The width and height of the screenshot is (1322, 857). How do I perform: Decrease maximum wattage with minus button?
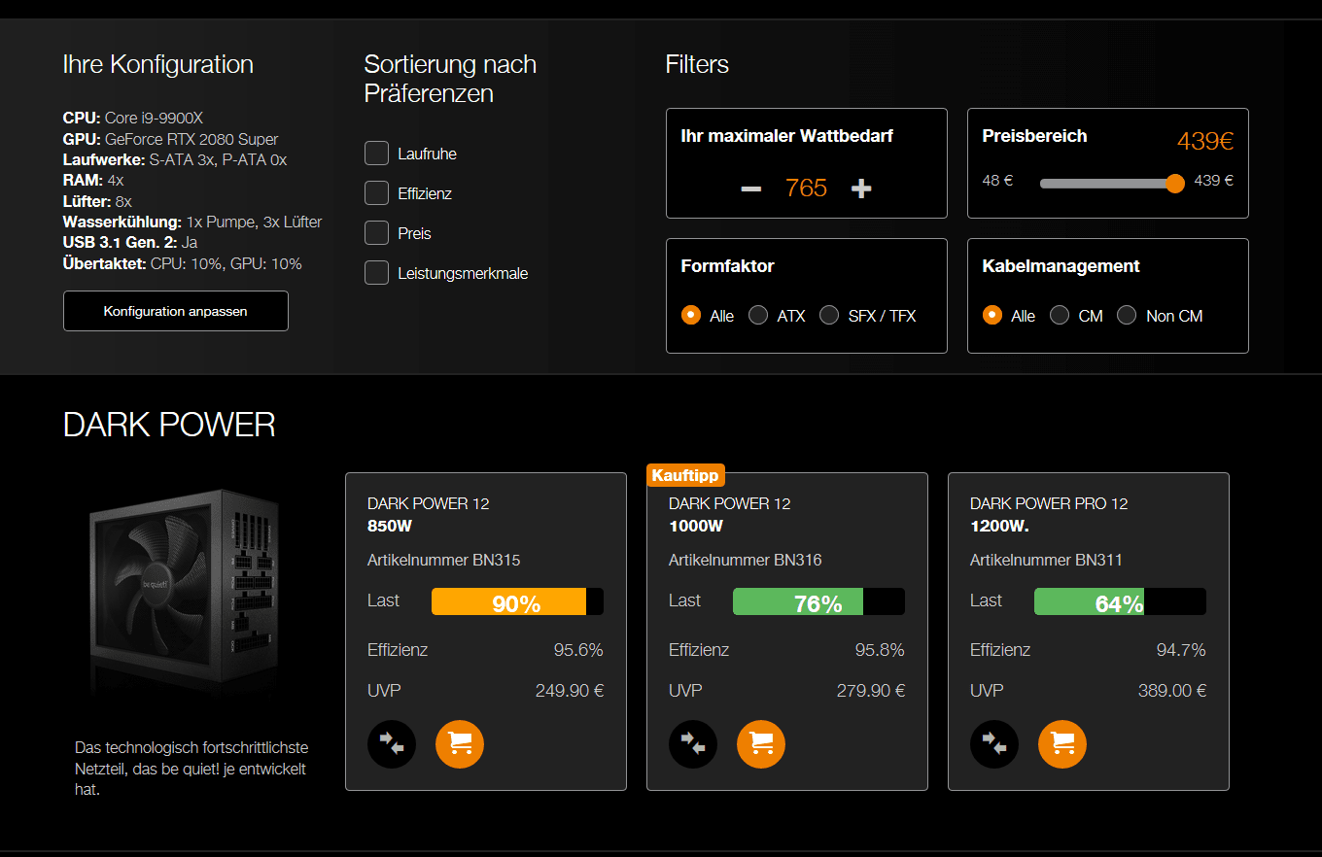coord(750,189)
